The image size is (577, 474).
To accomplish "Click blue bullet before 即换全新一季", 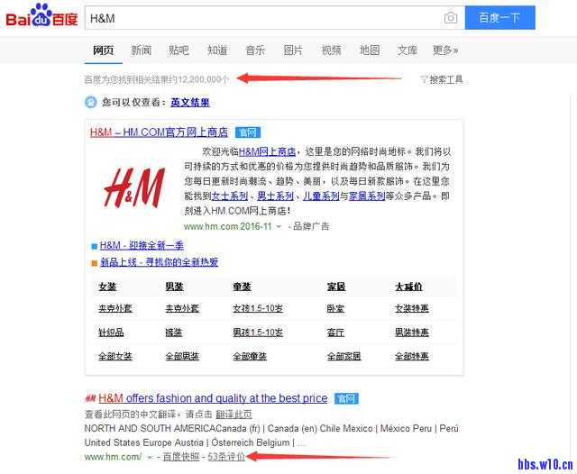I will tap(94, 246).
